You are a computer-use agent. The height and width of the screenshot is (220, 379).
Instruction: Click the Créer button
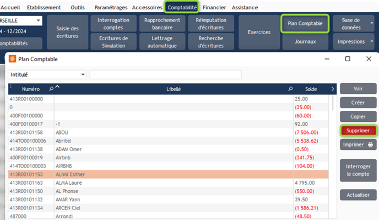click(x=358, y=103)
